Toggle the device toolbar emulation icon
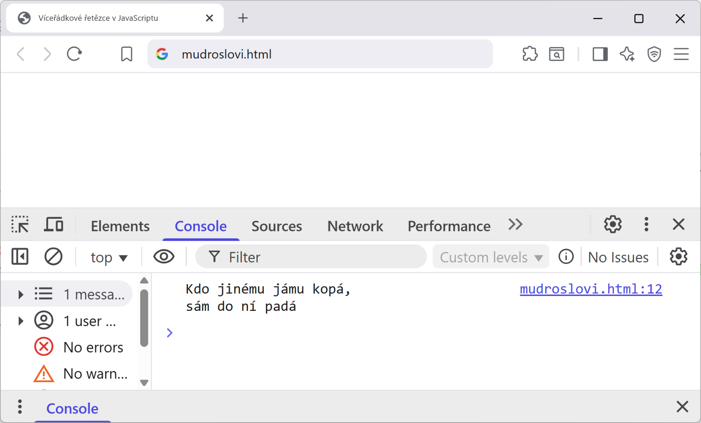The image size is (701, 423). point(54,224)
